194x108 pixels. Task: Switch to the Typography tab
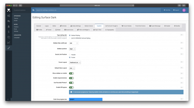[109, 30]
